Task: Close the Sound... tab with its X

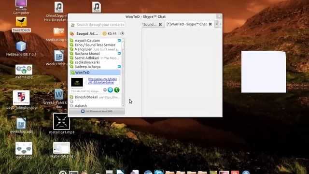Action: tap(160, 25)
